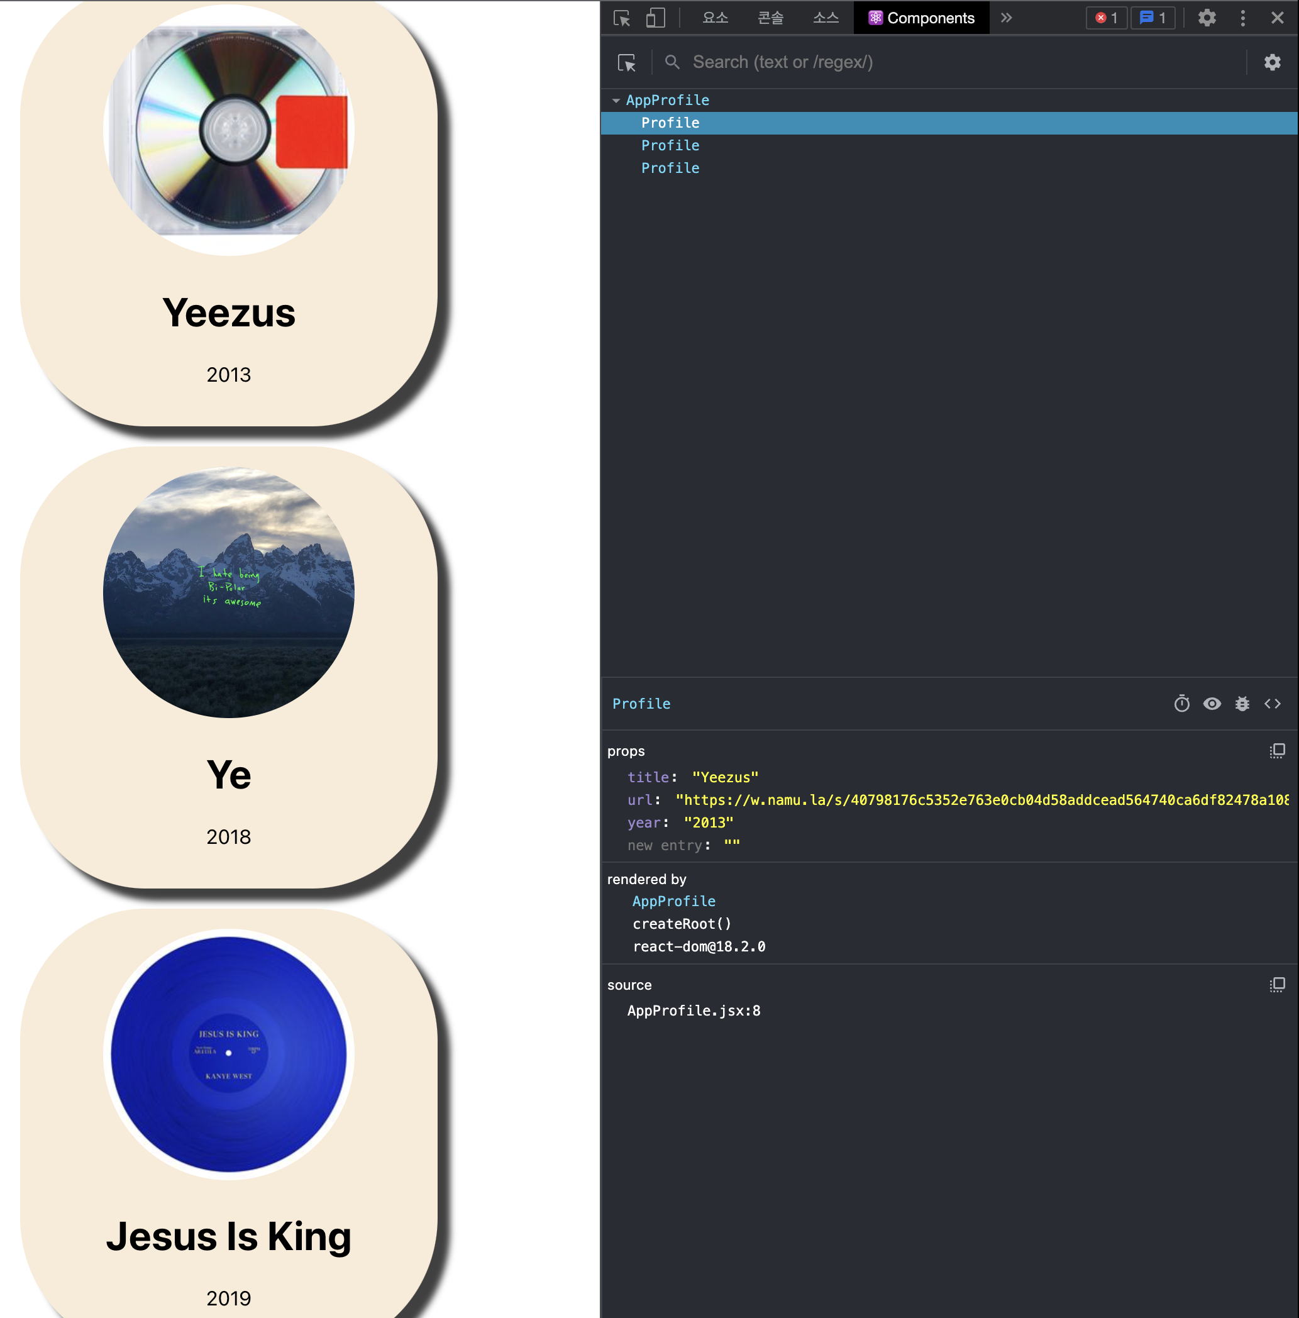1299x1318 pixels.
Task: Log component data with the bug icon
Action: coord(1242,704)
